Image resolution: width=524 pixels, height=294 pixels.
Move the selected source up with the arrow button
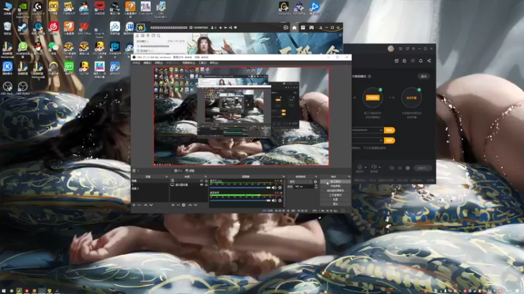190,205
